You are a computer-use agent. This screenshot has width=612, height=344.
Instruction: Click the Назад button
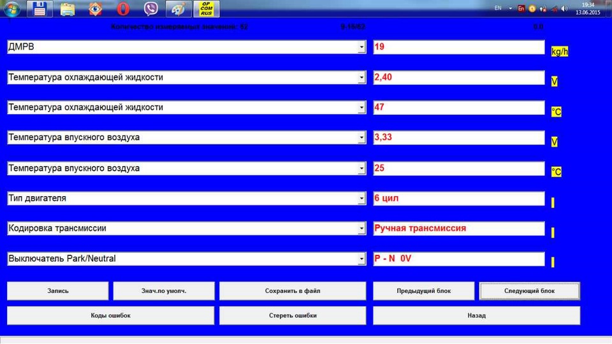[x=477, y=315]
